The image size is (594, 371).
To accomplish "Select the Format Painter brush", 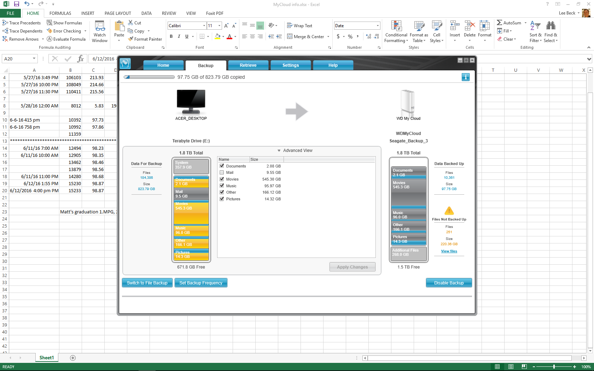I will (145, 39).
